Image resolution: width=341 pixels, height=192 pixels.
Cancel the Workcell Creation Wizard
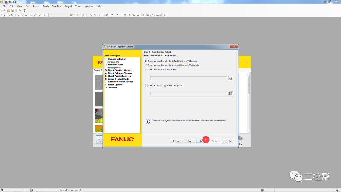176,141
